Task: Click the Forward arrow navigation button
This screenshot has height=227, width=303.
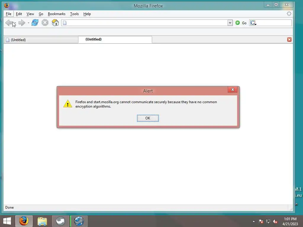Action: [22, 23]
